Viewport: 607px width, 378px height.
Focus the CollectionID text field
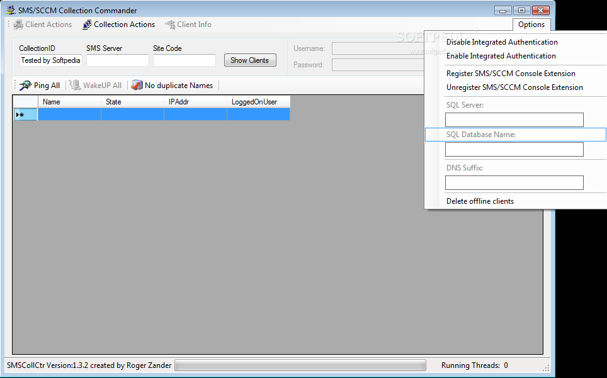[x=51, y=60]
